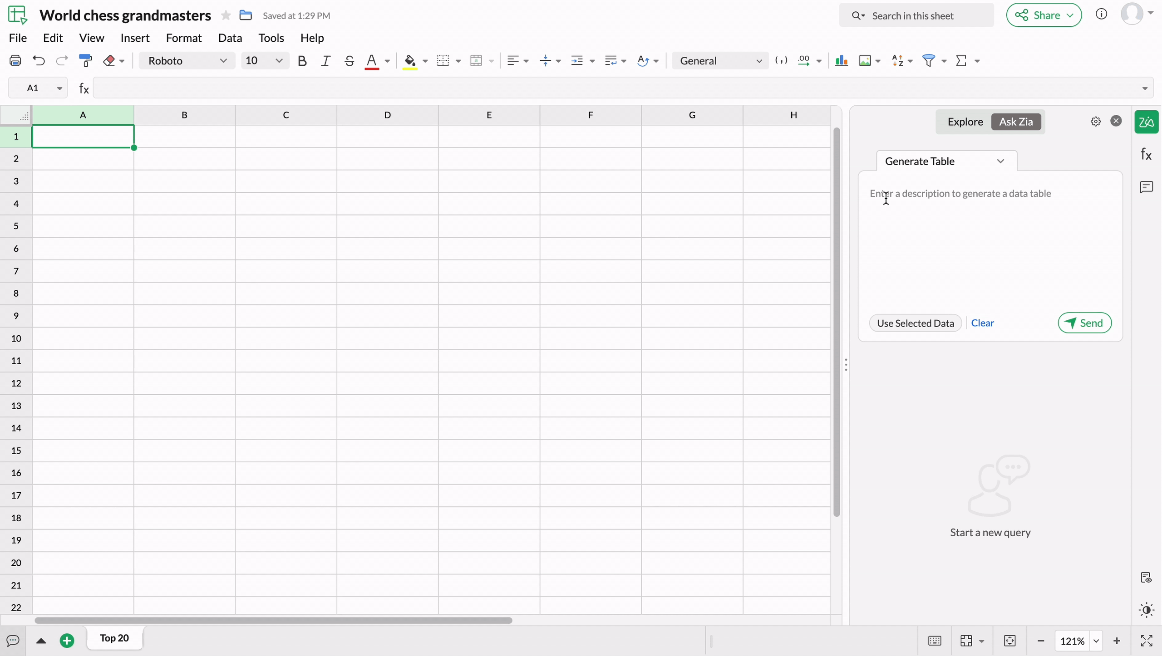1162x656 pixels.
Task: Switch to the Explore tab
Action: point(965,122)
